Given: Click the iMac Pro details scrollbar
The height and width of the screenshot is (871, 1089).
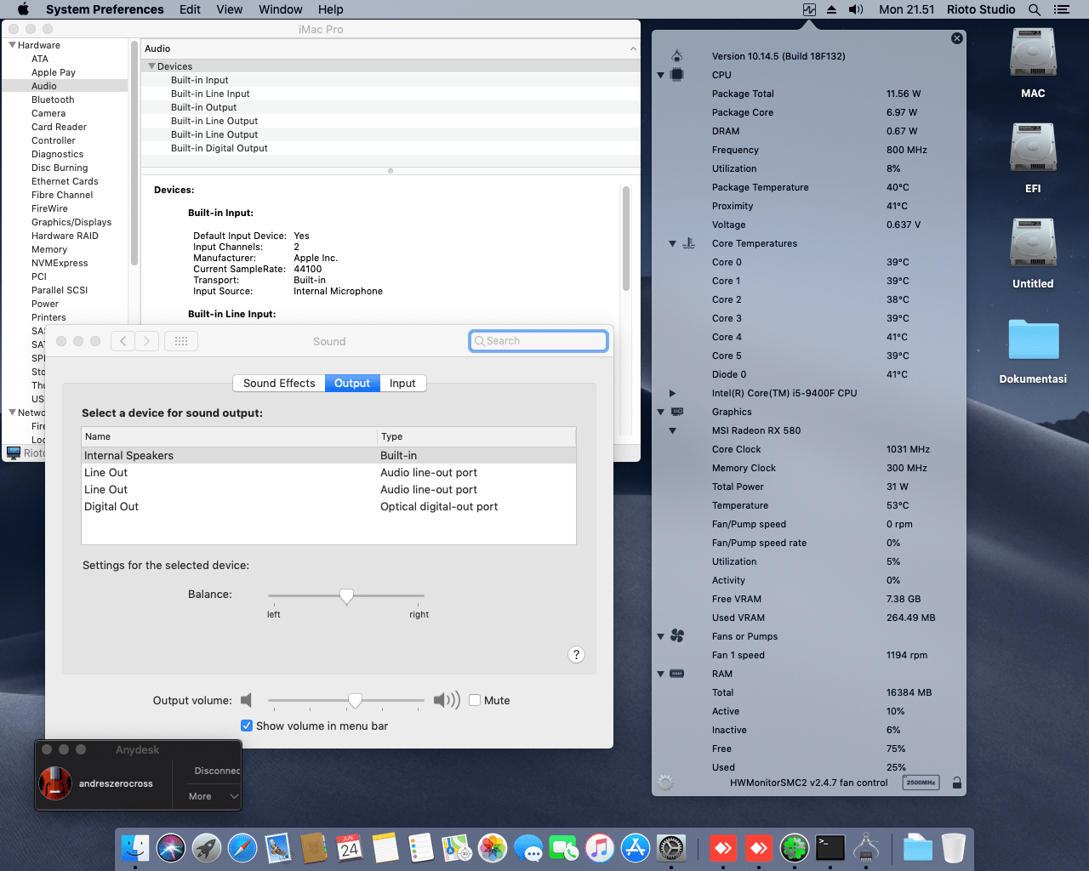Looking at the screenshot, I should pyautogui.click(x=626, y=239).
